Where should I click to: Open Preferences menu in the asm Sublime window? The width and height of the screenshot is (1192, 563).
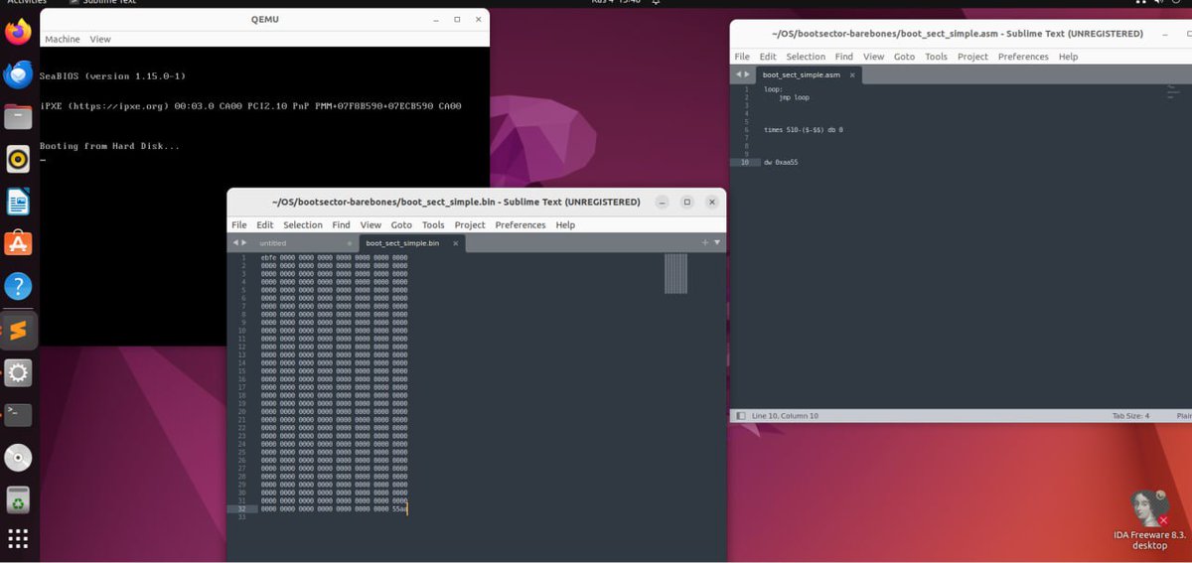[x=1023, y=57]
